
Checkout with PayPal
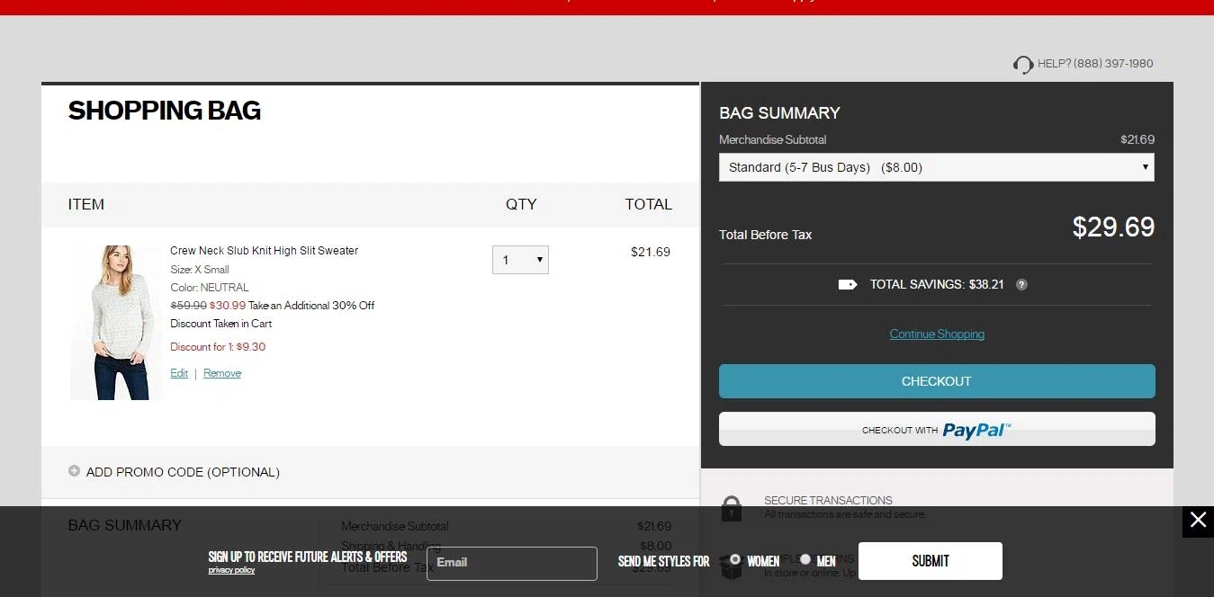pos(936,430)
